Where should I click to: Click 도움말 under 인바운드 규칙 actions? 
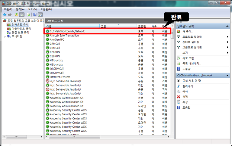(186, 69)
